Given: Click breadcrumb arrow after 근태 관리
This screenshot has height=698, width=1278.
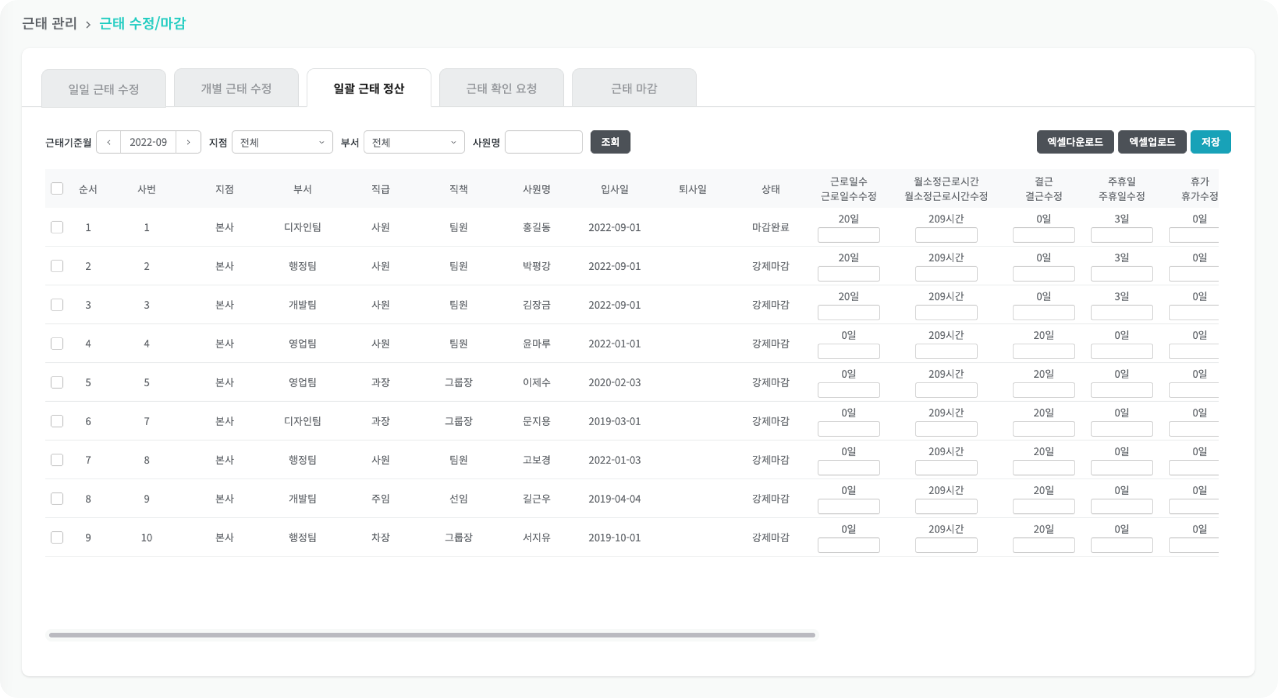Looking at the screenshot, I should coord(88,25).
